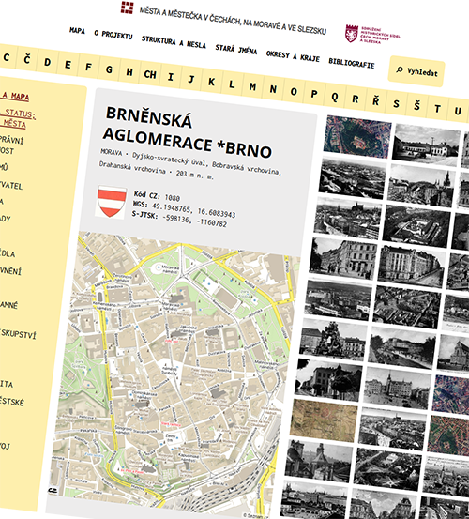Open the color aerial castle thumbnail
The height and width of the screenshot is (519, 469).
357,136
